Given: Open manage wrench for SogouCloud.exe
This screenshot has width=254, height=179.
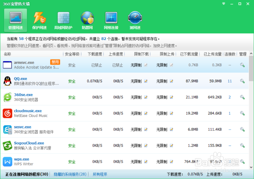Looking at the screenshot, I should (x=242, y=146).
